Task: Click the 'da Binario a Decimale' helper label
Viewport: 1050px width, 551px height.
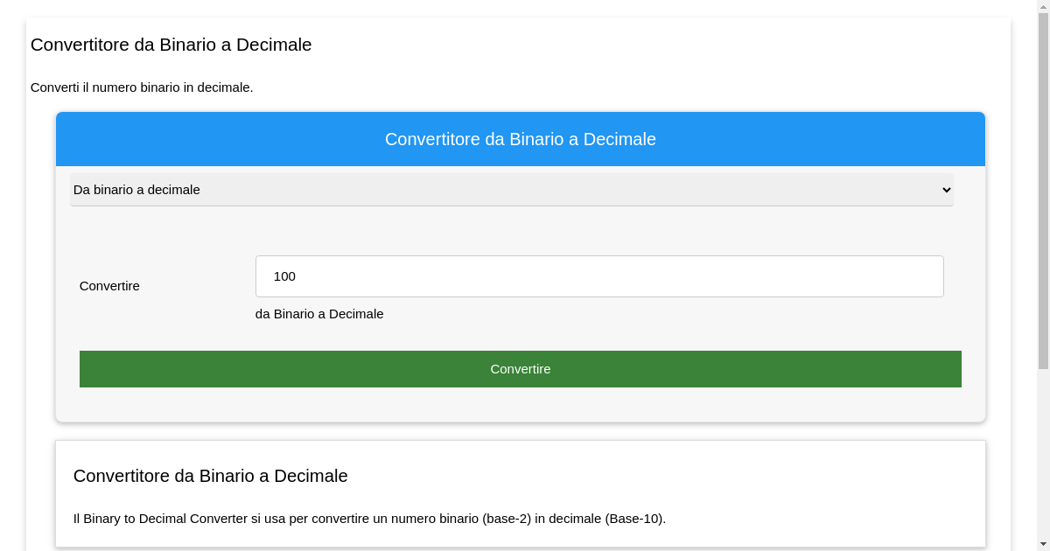Action: pyautogui.click(x=319, y=314)
